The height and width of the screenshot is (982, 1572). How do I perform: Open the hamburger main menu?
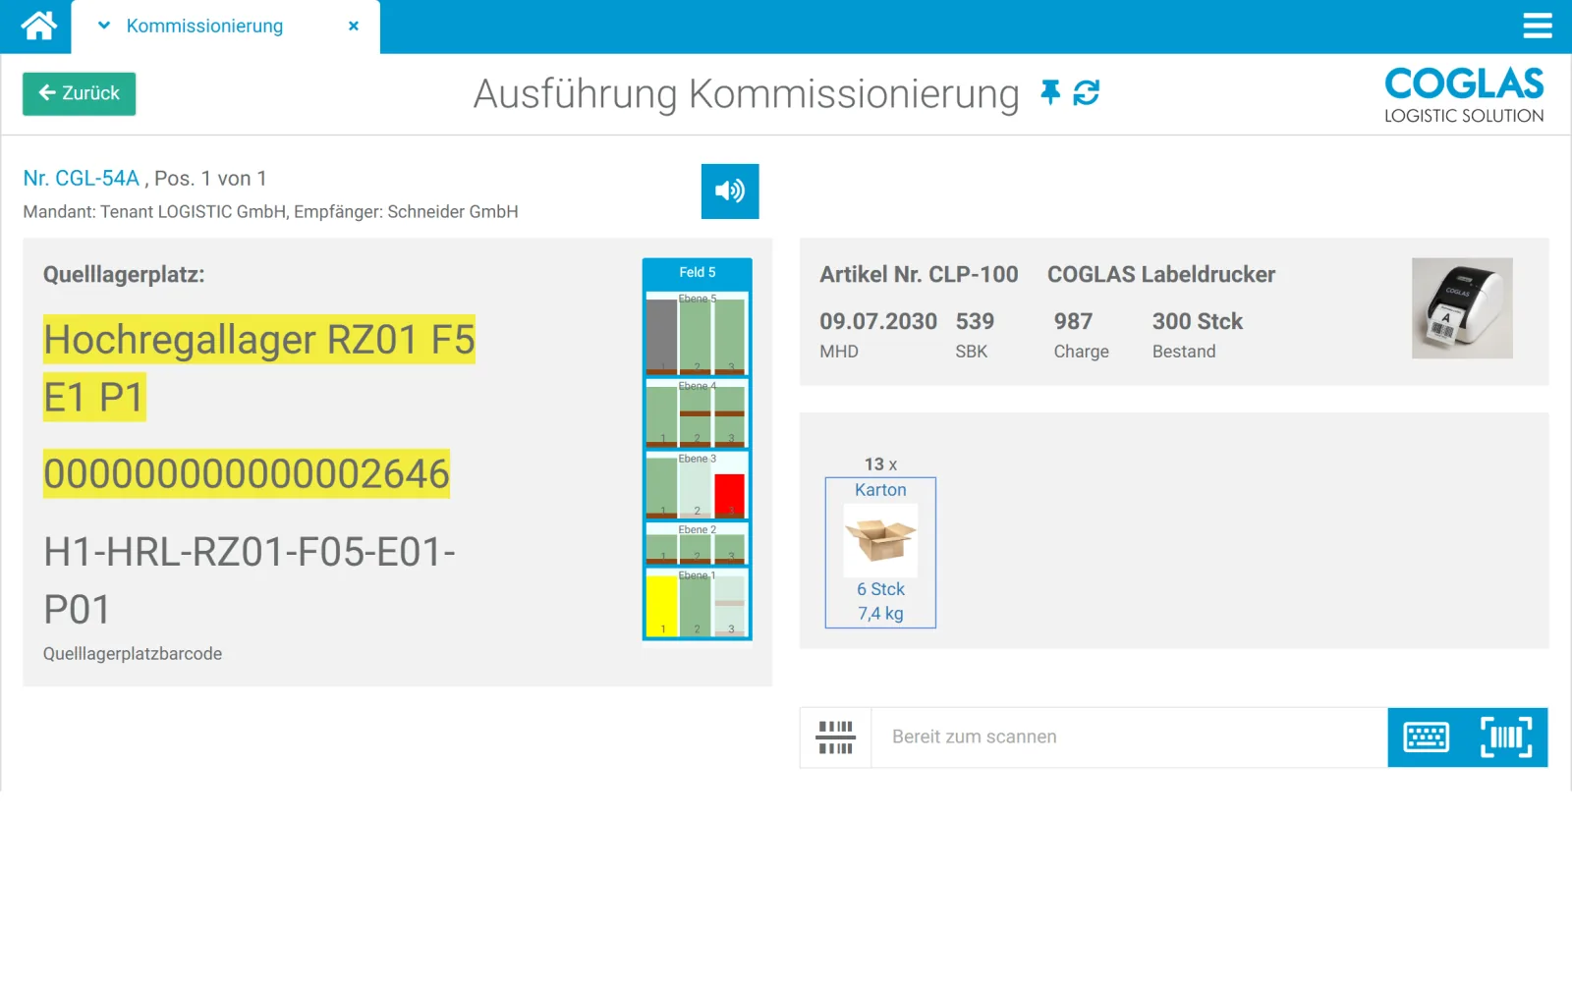coord(1538,26)
